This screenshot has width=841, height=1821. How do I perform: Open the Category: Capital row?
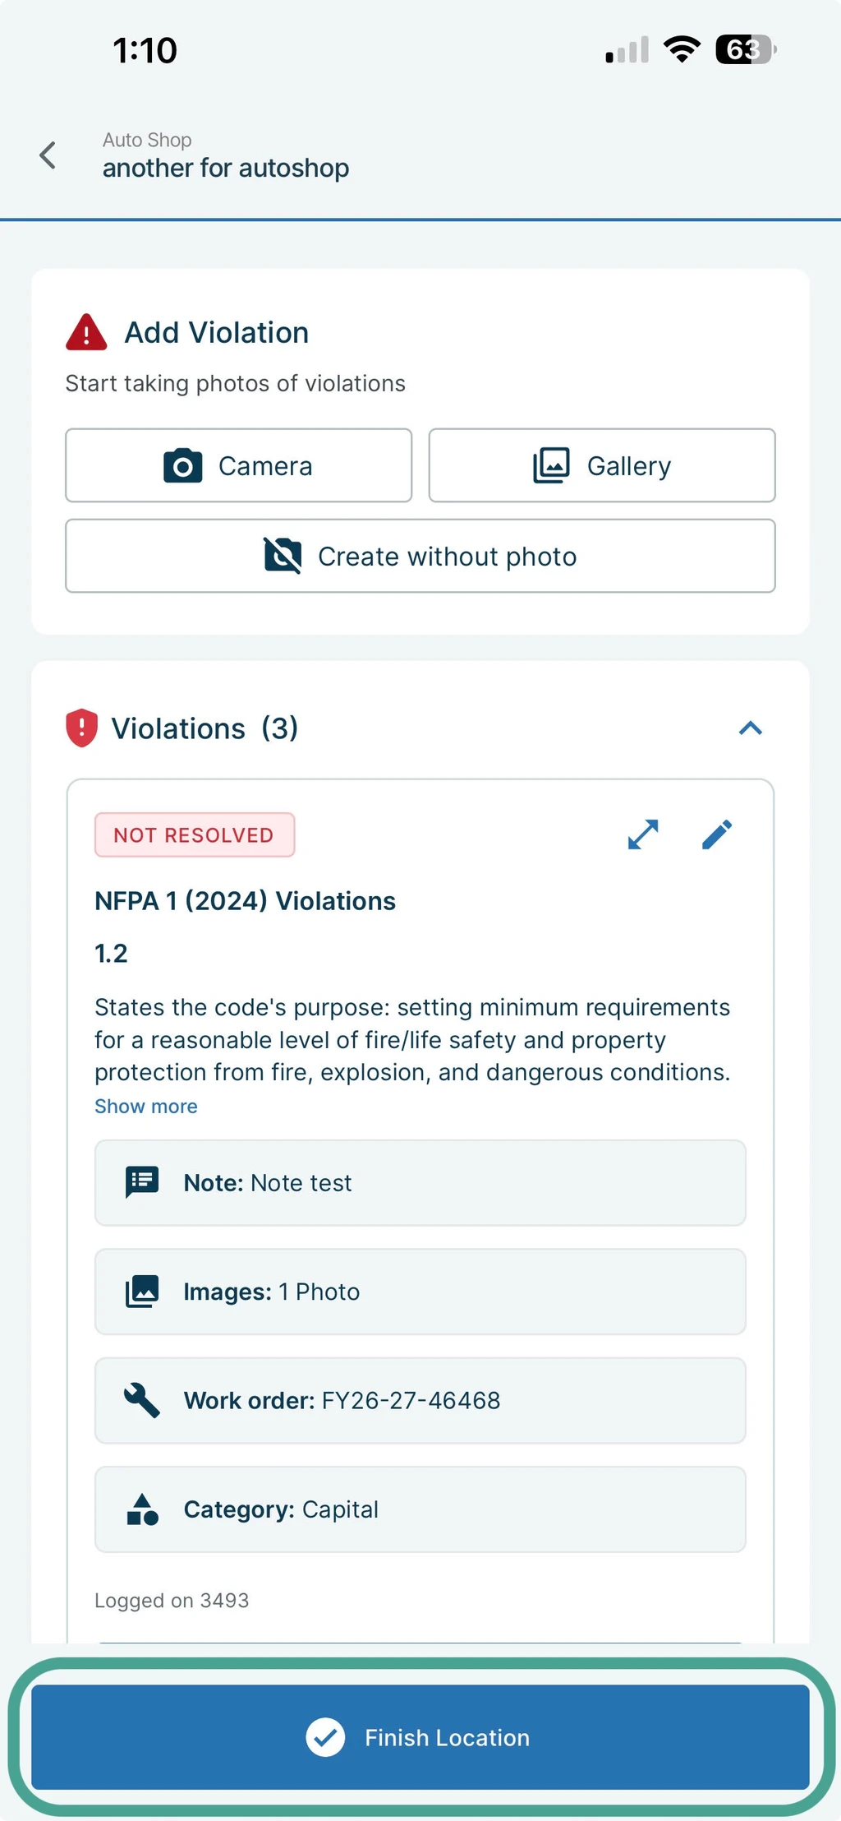pyautogui.click(x=420, y=1509)
